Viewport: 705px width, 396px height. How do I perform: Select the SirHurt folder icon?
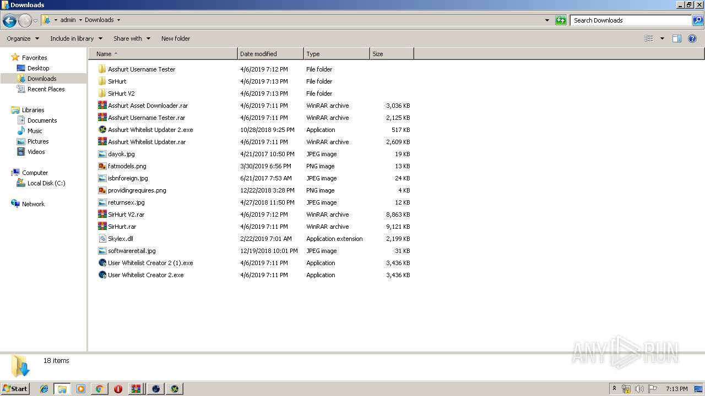pos(102,81)
